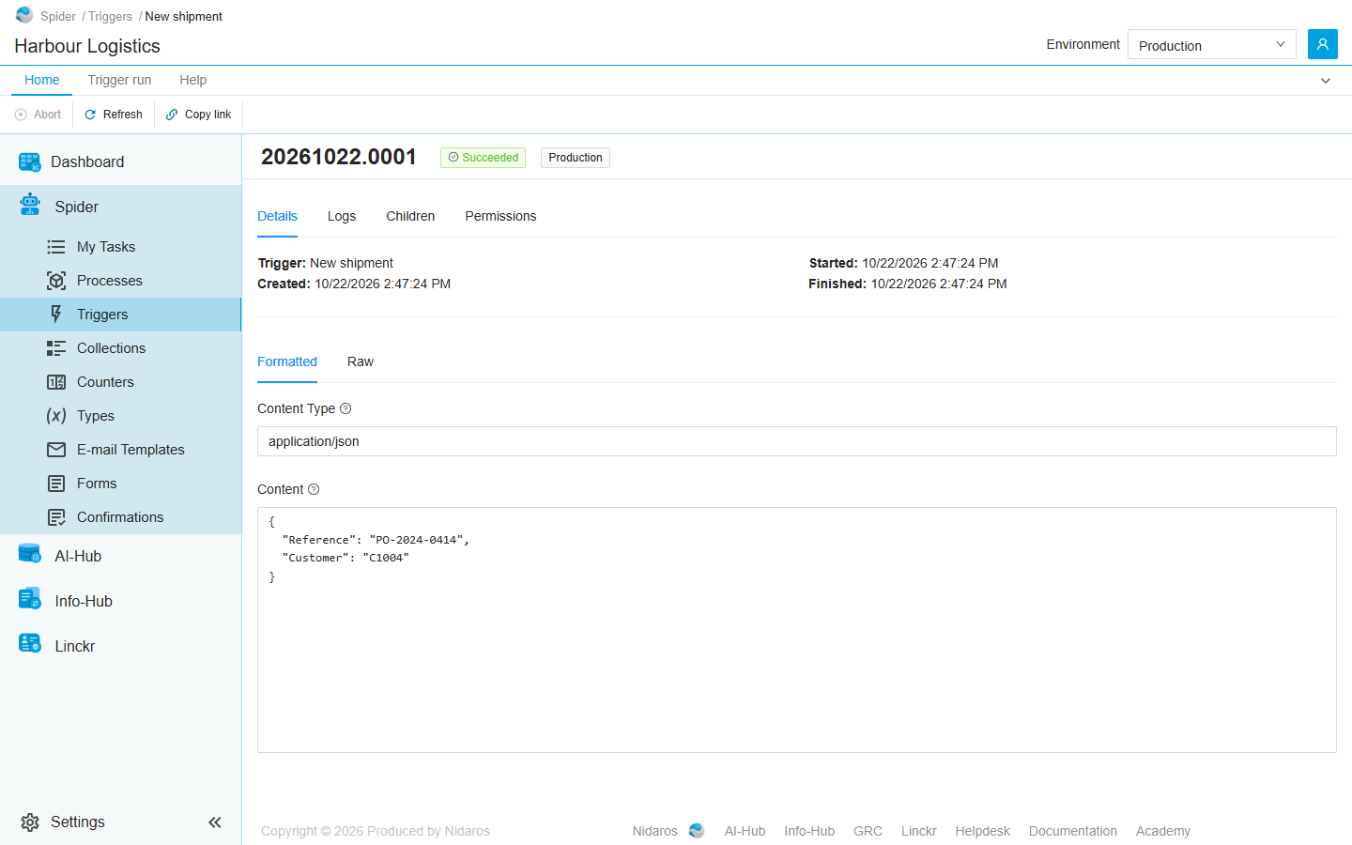Open the Helpdesk footer link
Viewport: 1352px width, 845px height.
coord(983,831)
